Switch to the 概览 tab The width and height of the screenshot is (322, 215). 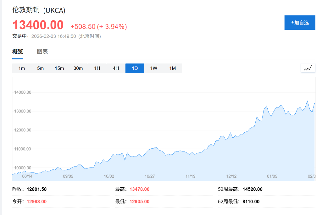point(18,52)
